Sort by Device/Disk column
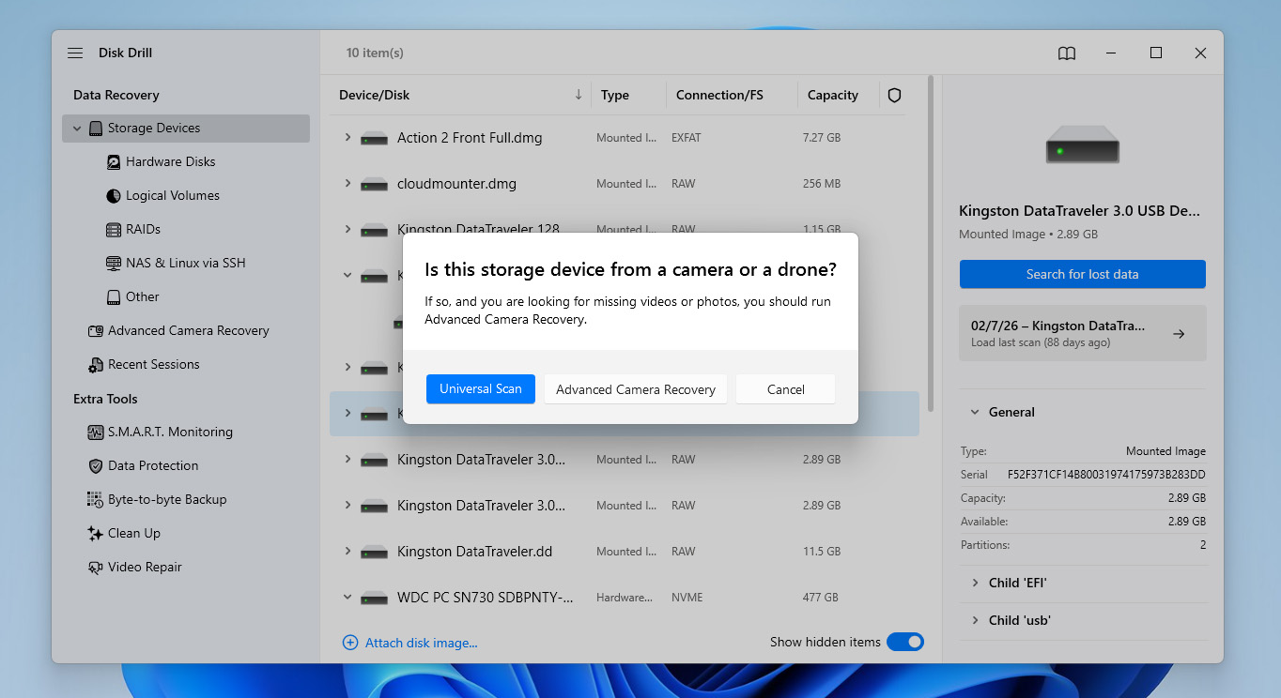This screenshot has height=698, width=1281. pos(374,95)
